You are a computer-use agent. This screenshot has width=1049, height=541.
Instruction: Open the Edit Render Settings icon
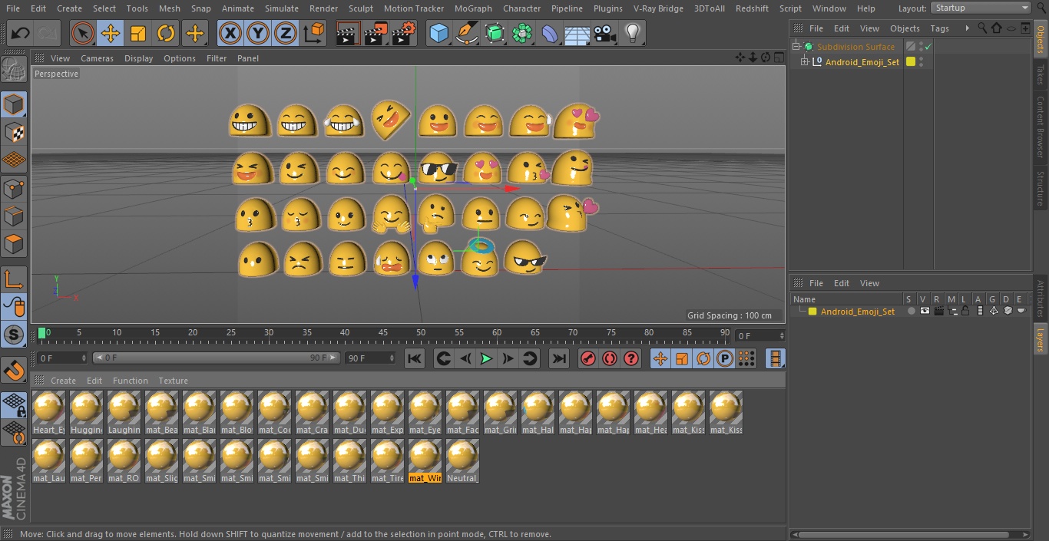coord(404,34)
